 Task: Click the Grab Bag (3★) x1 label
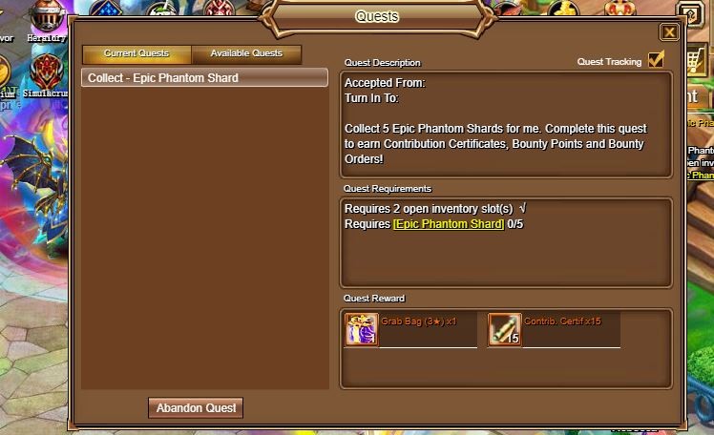(x=418, y=321)
